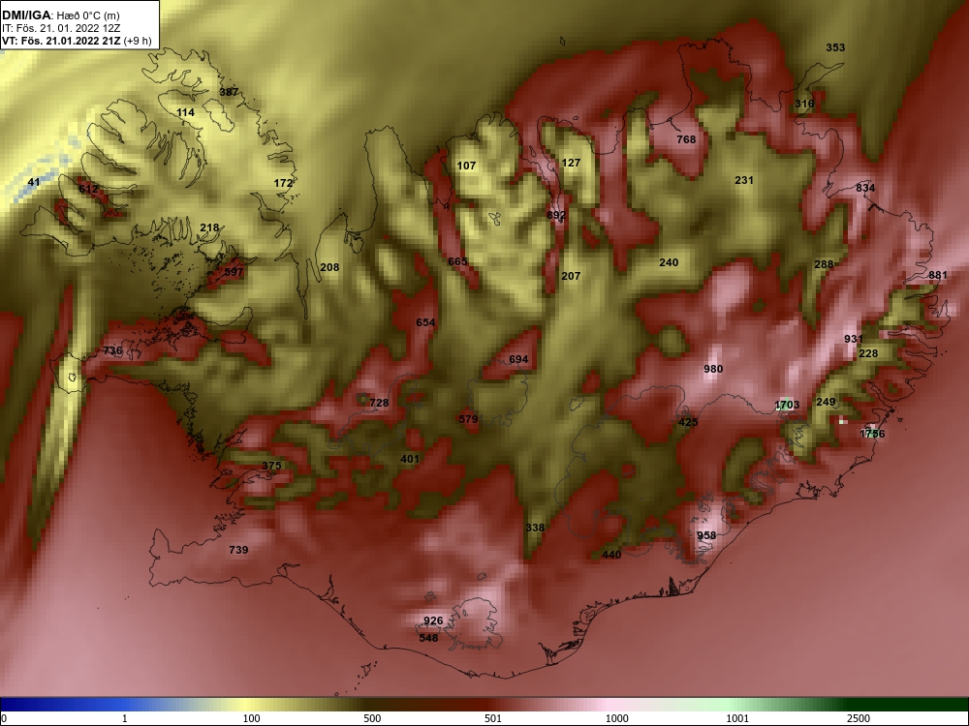Select the map value 425

(x=688, y=422)
